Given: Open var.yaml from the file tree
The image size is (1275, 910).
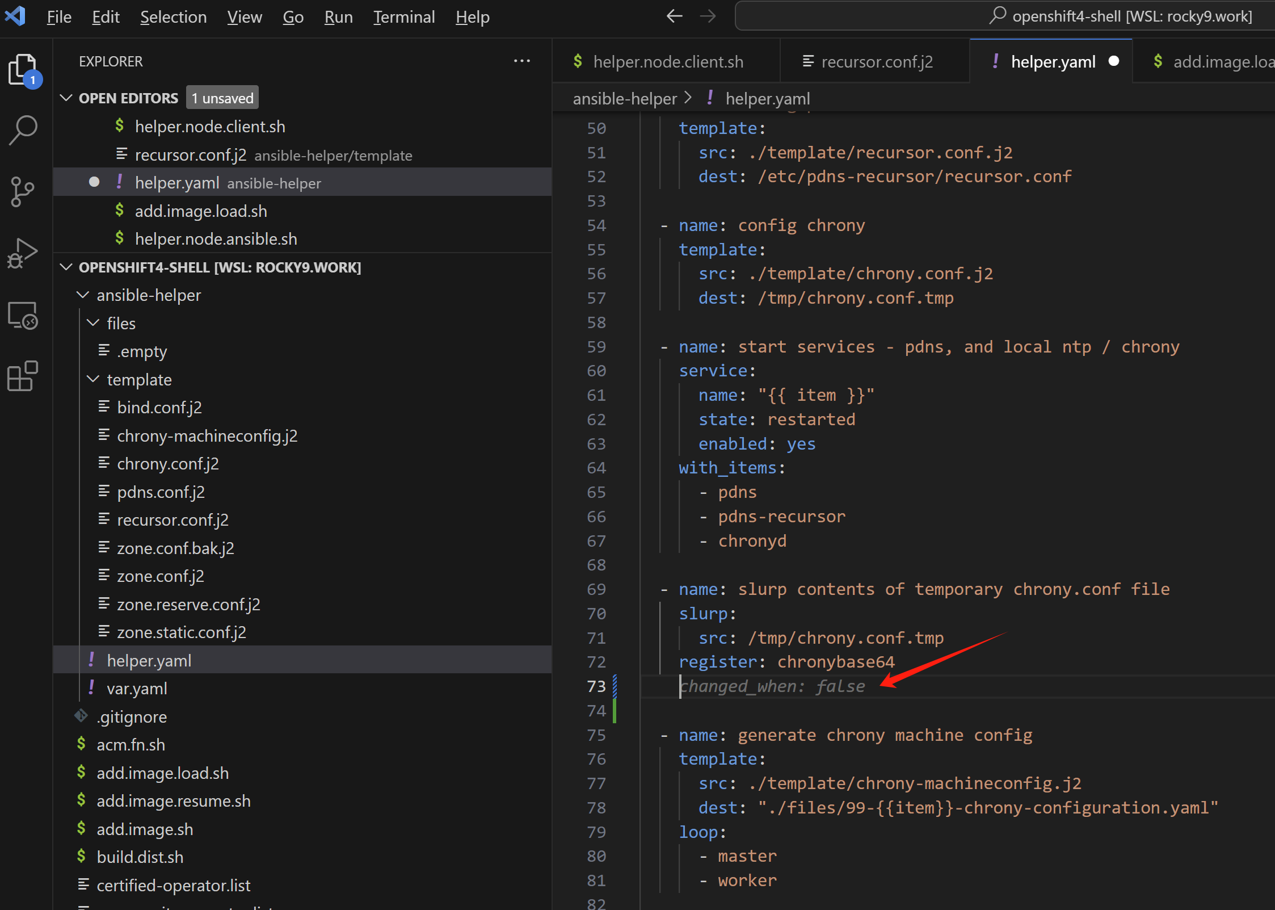Looking at the screenshot, I should click(x=137, y=689).
